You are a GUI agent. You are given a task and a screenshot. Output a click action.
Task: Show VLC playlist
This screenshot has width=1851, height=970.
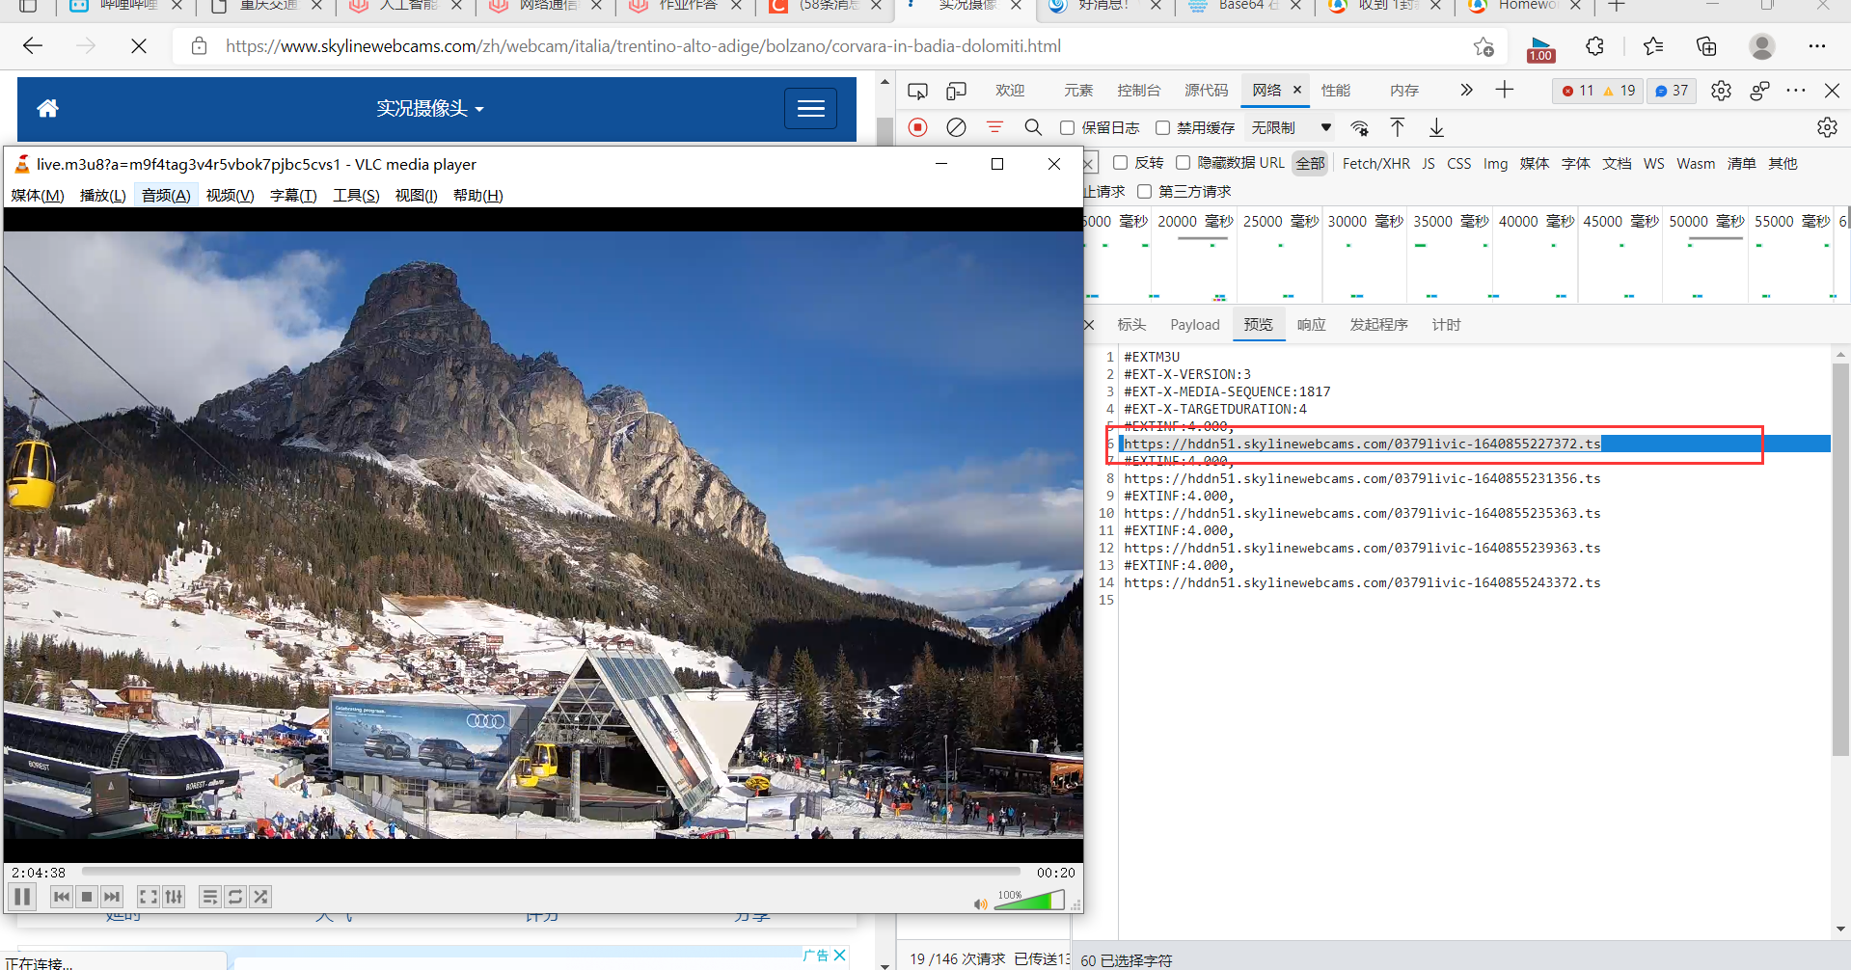point(209,897)
